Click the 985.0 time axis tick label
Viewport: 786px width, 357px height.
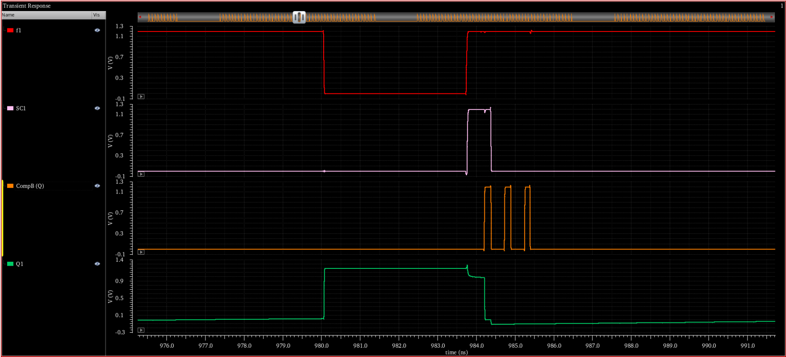515,345
